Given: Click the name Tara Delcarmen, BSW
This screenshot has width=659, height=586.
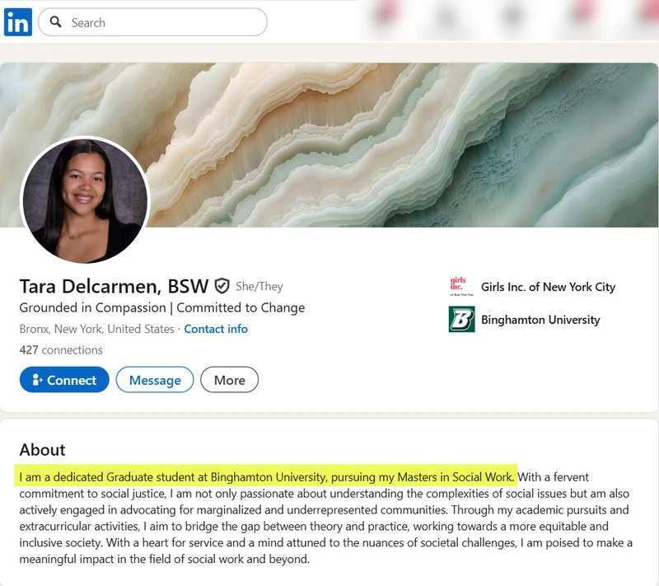Looking at the screenshot, I should pyautogui.click(x=114, y=286).
